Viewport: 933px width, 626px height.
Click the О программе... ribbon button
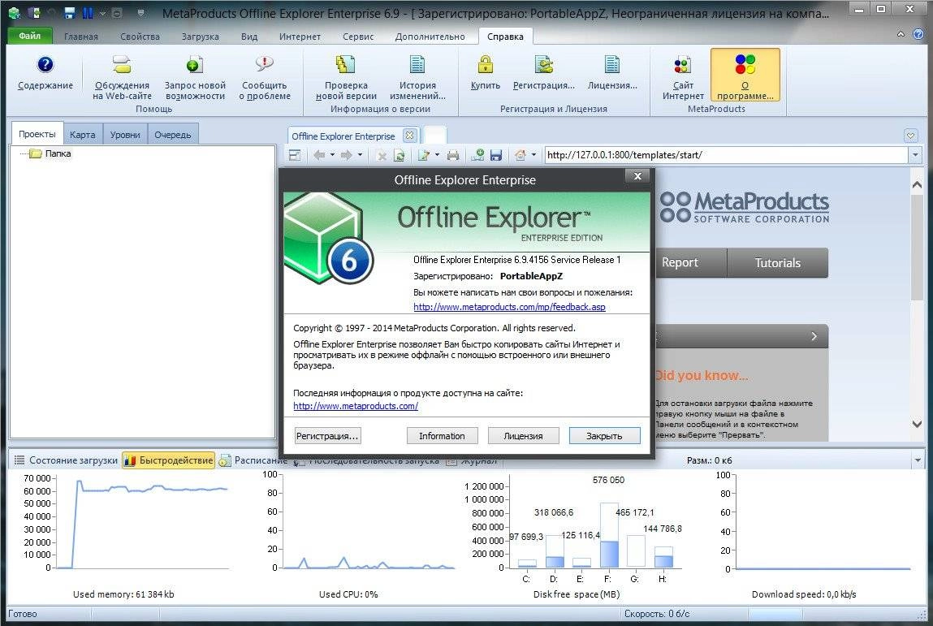pyautogui.click(x=745, y=76)
